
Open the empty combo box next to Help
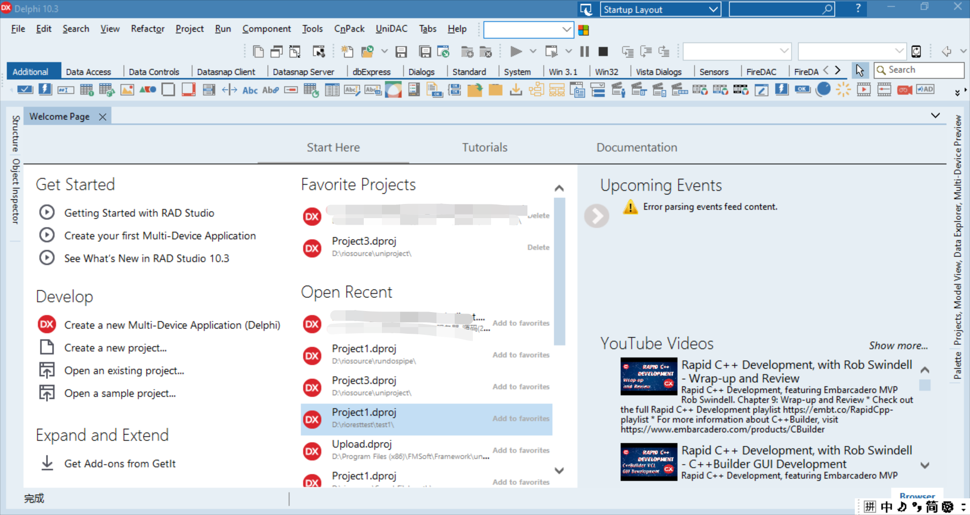[528, 30]
